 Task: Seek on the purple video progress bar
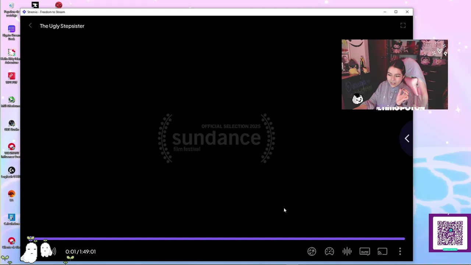(x=217, y=239)
